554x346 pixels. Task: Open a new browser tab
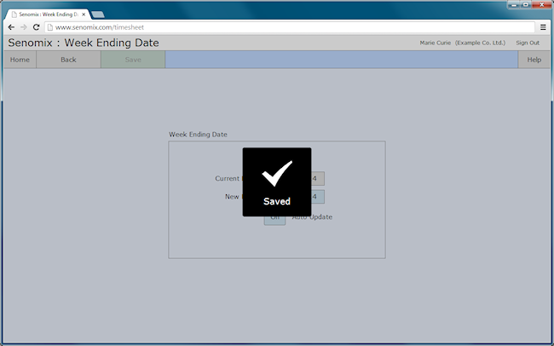click(x=98, y=14)
